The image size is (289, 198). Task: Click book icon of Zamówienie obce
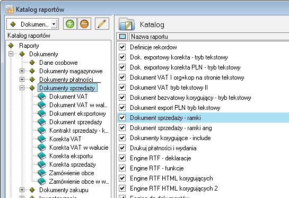tap(42, 173)
